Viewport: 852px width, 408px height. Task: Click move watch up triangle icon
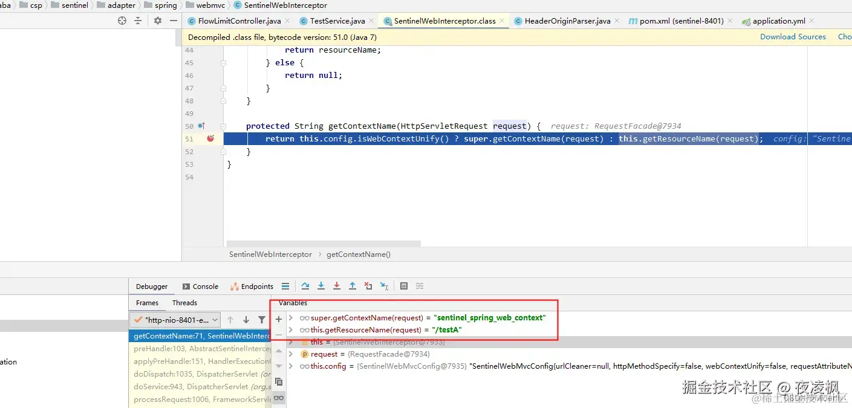point(279,351)
